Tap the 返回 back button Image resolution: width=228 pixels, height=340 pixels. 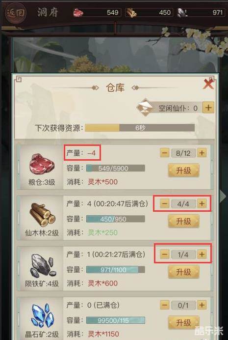pos(16,13)
